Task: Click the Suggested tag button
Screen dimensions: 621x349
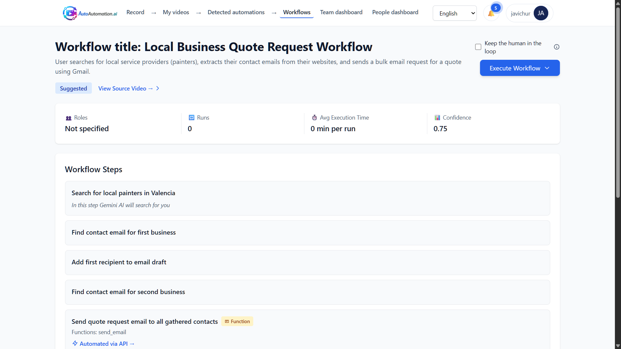Action: (x=73, y=89)
